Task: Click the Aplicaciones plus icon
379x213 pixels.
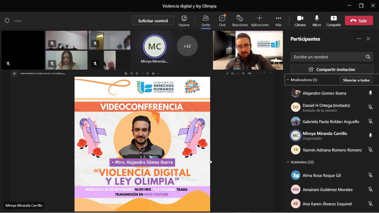Action: tap(260, 18)
